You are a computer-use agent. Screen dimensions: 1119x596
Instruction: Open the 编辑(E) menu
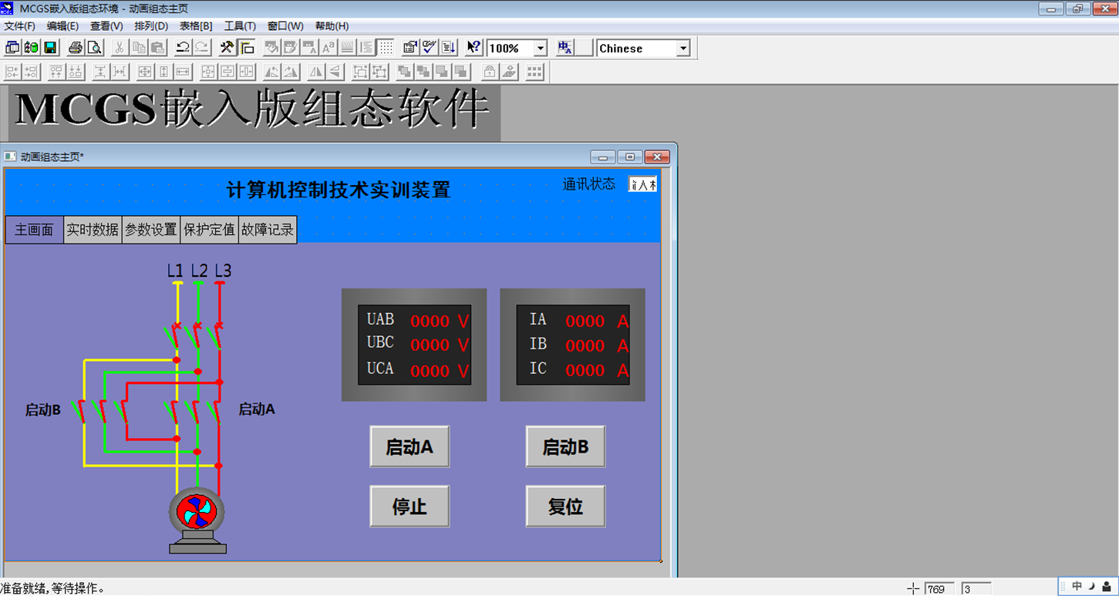pyautogui.click(x=62, y=26)
